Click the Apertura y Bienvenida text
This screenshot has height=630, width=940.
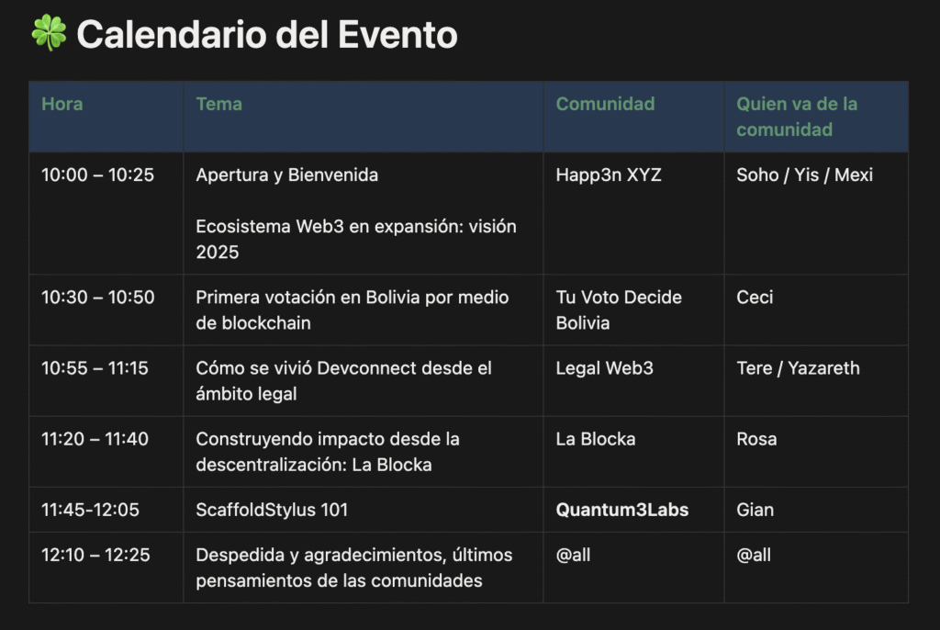click(286, 174)
